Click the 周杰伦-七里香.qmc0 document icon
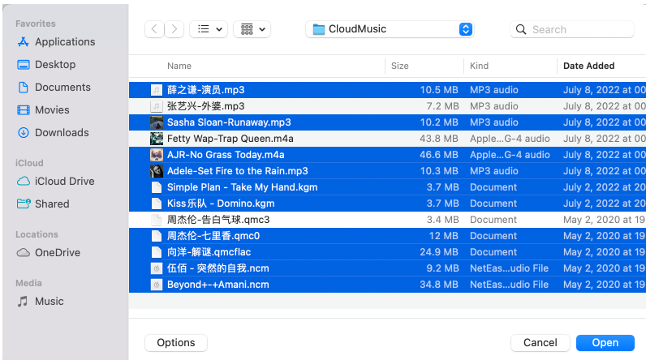Image resolution: width=646 pixels, height=360 pixels. tap(157, 236)
